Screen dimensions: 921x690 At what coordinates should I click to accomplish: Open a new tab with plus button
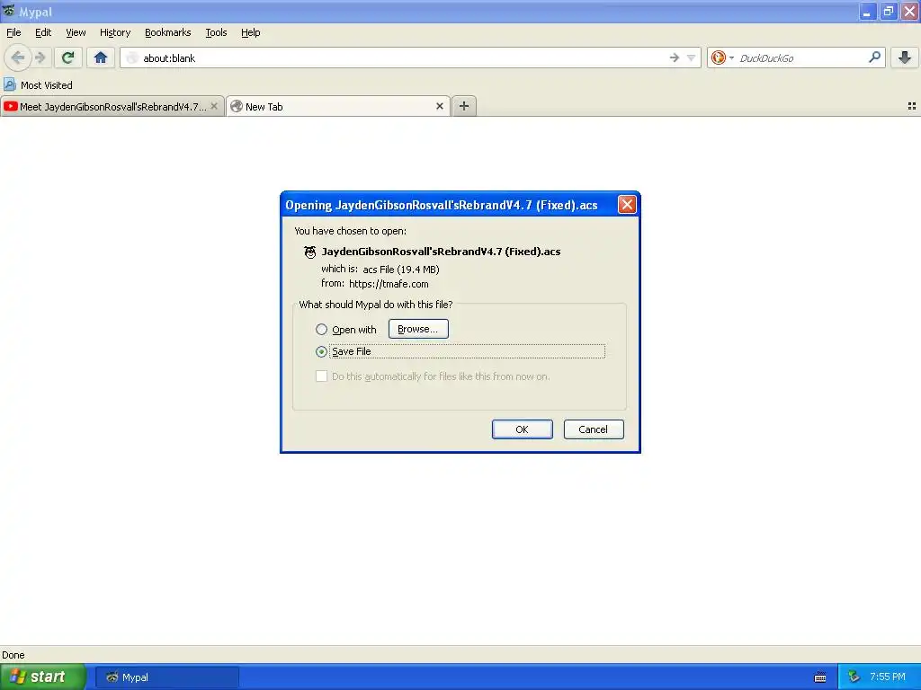tap(464, 106)
